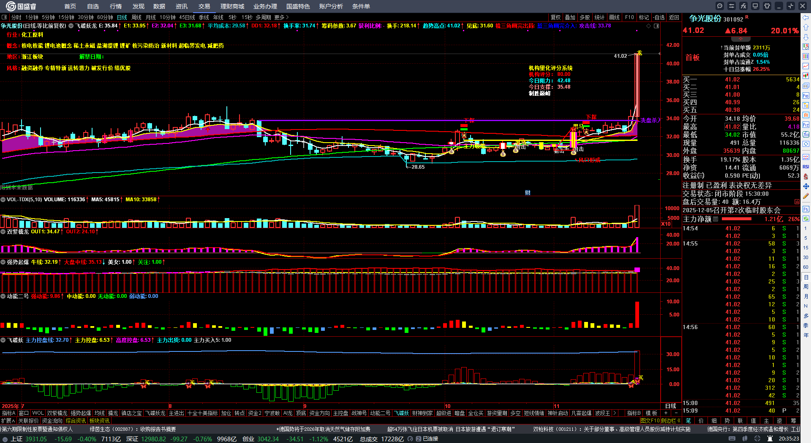Open the skin shirt icon
Screen dimensions: 811x443
coord(767,6)
